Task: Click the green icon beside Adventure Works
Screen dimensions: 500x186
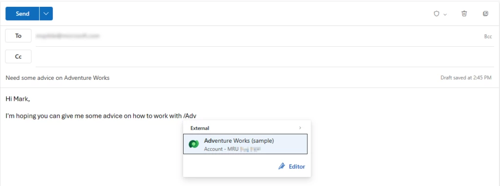Action: click(194, 144)
